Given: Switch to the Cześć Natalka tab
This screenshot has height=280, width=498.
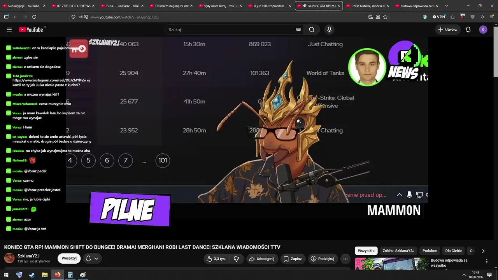Looking at the screenshot, I should coord(368,6).
